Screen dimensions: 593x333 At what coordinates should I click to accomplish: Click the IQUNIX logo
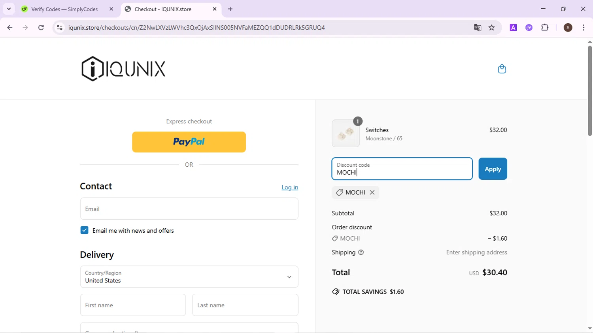(x=123, y=69)
